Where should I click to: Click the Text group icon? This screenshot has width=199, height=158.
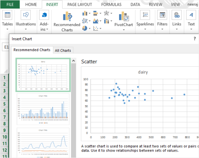[x=191, y=15]
